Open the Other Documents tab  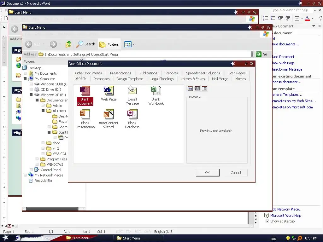click(x=88, y=73)
